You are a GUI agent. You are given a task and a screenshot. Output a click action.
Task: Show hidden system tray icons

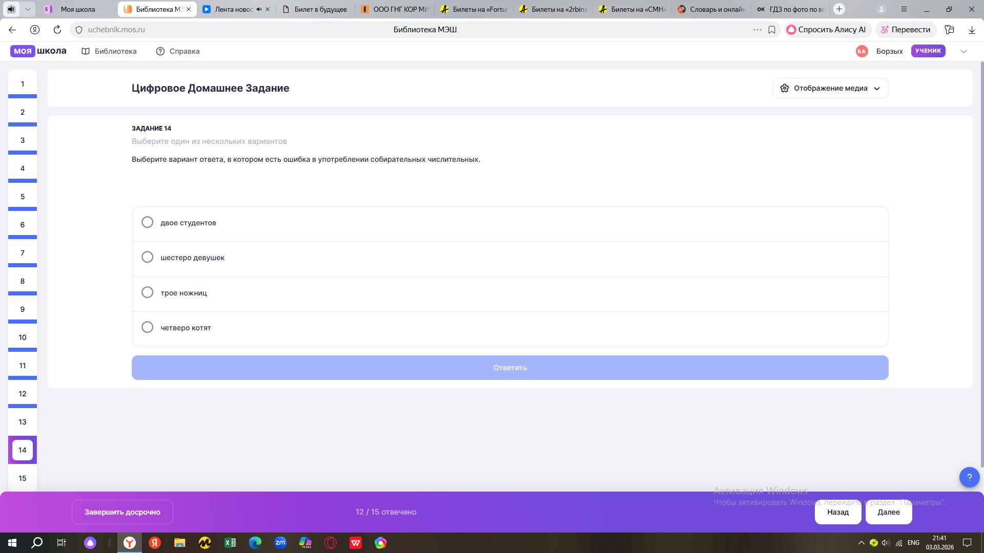[861, 543]
